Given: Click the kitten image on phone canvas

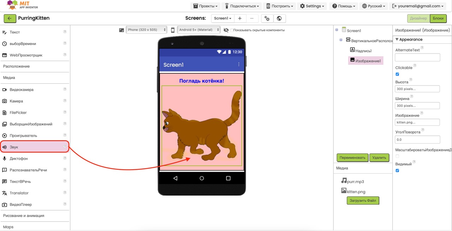Looking at the screenshot, I should (x=202, y=126).
